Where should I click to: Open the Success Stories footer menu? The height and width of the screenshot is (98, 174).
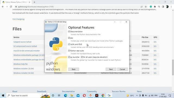[x=119, y=91]
